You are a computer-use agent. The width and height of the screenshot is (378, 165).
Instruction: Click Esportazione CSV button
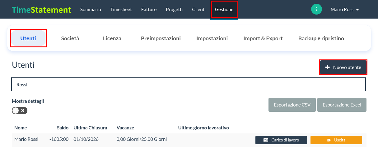292,105
